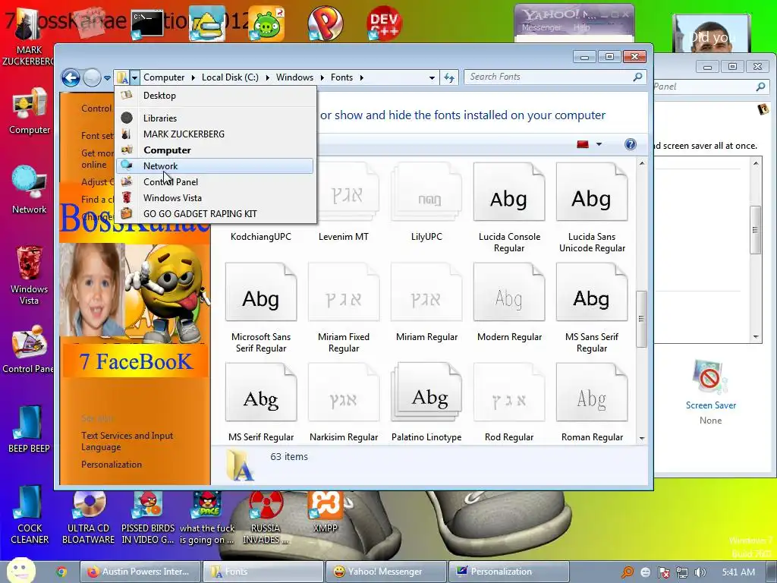Click the red change-view icon

[583, 144]
